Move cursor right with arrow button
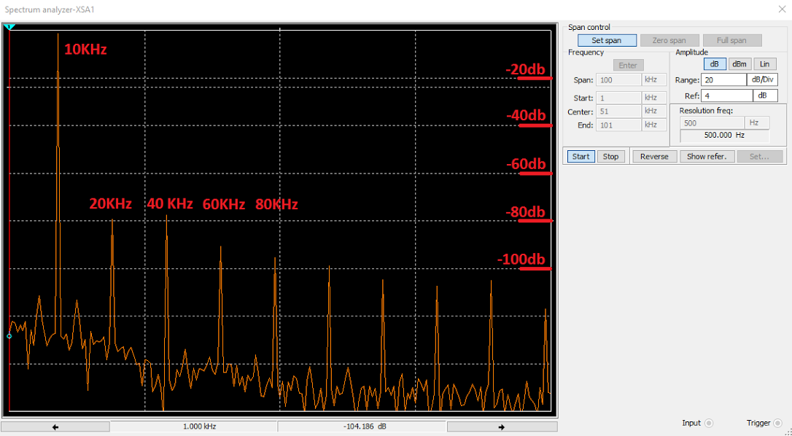 (502, 427)
